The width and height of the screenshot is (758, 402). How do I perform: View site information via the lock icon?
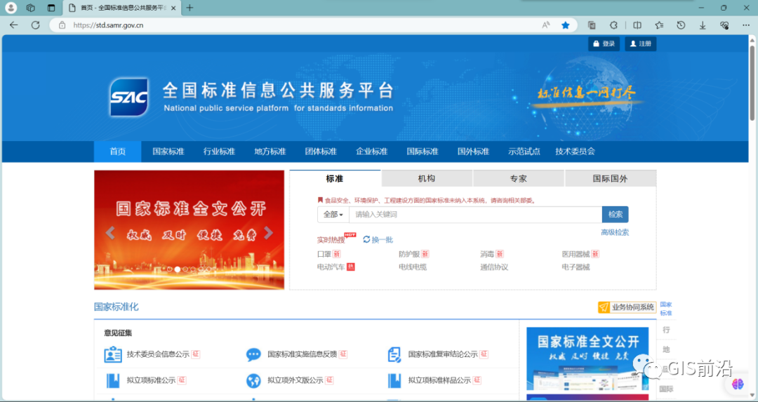(x=62, y=25)
